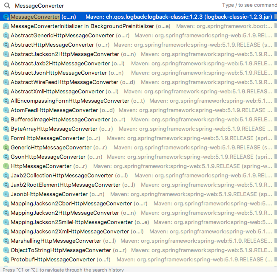Open MappingJackson2XmlHttpMessageConverter result

click(x=139, y=232)
